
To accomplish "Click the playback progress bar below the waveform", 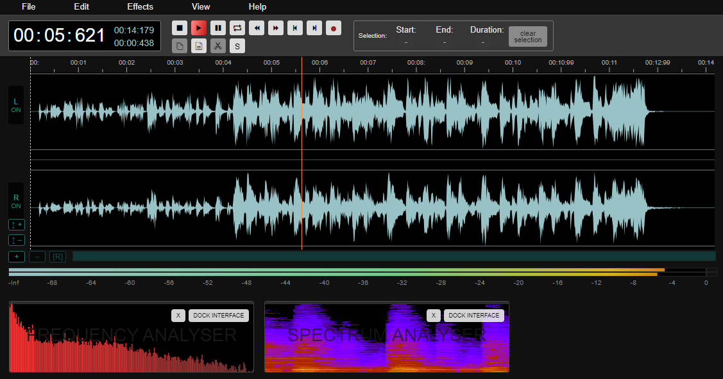I will pyautogui.click(x=394, y=255).
